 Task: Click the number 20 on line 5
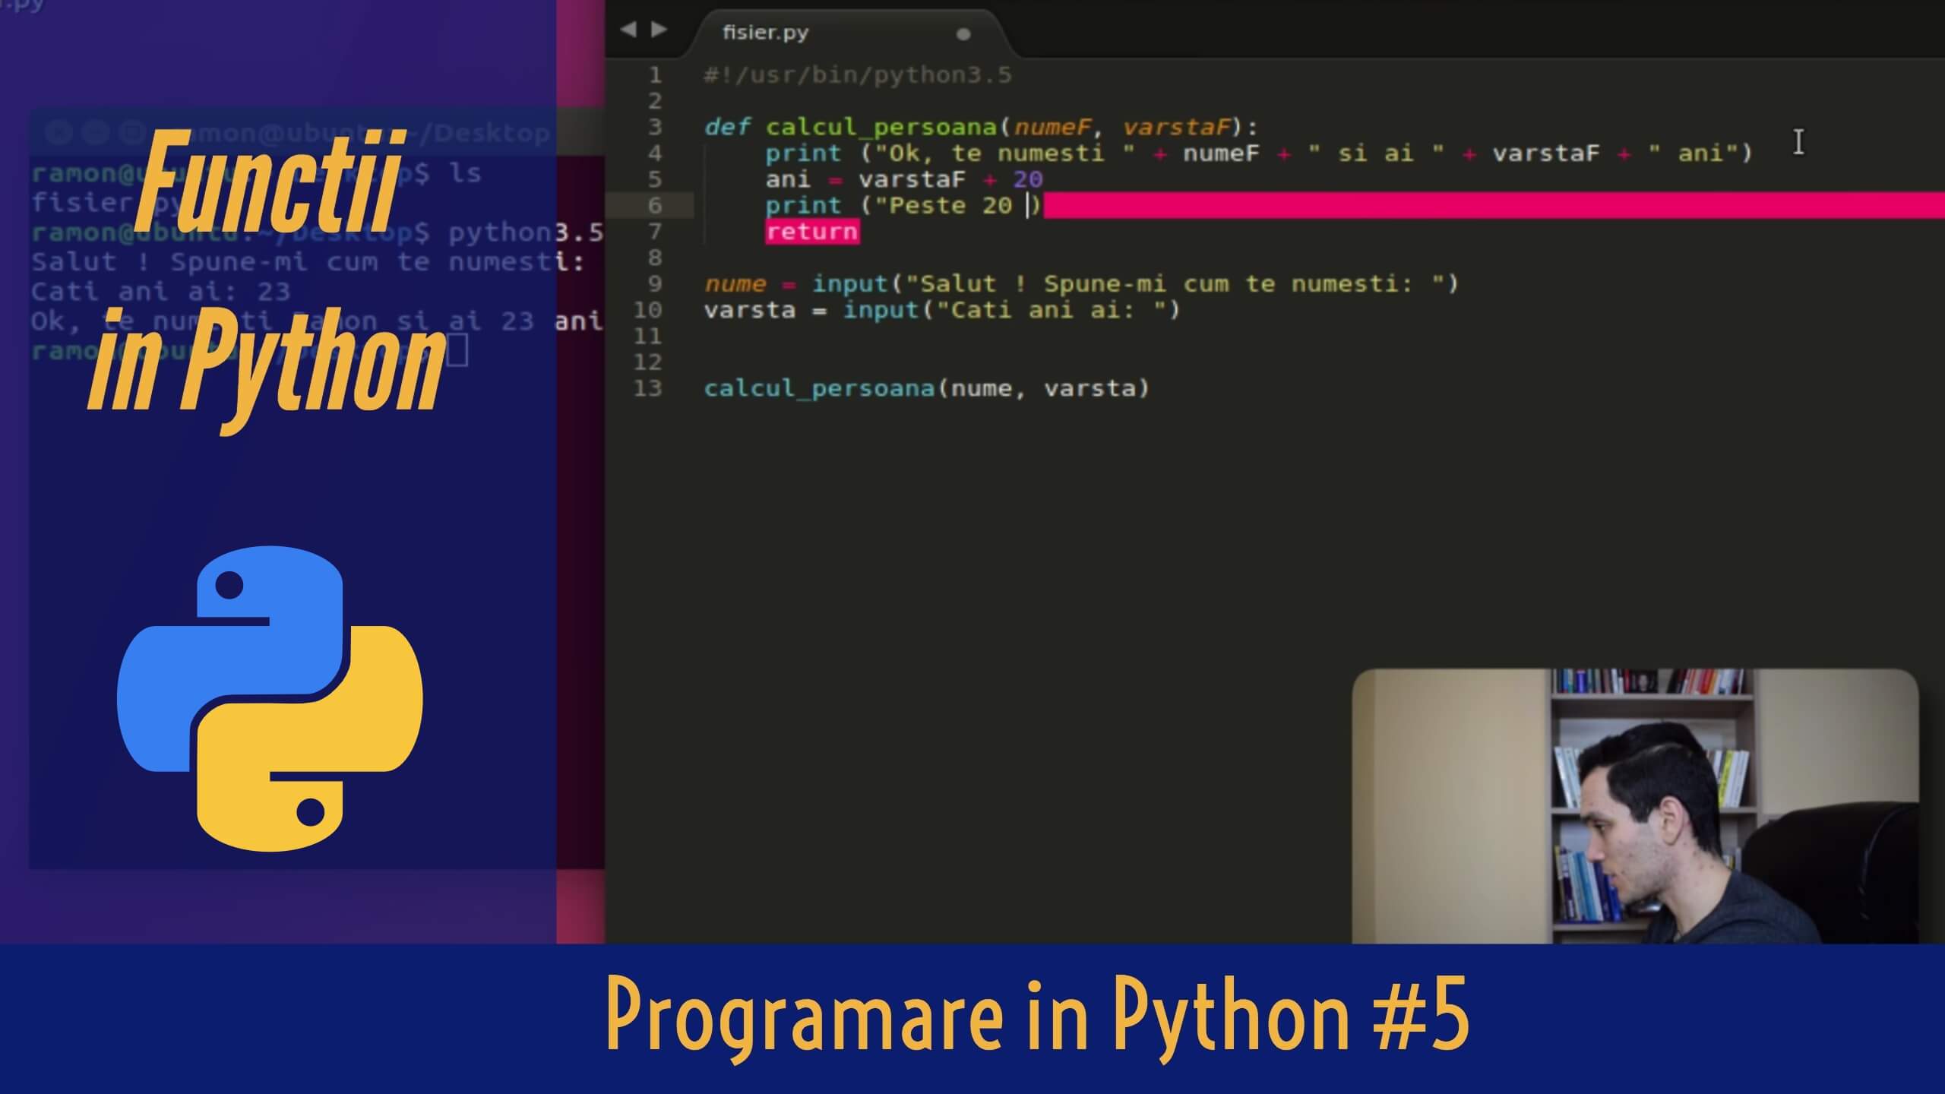tap(1028, 179)
